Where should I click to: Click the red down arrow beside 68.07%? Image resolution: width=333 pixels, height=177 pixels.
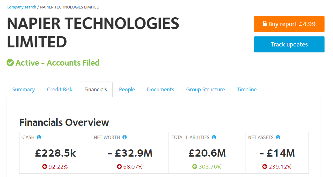[x=119, y=167]
